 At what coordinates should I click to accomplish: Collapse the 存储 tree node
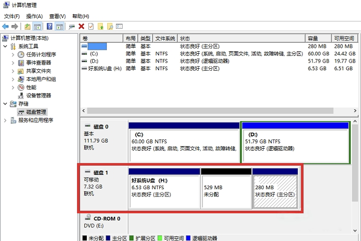[5, 104]
